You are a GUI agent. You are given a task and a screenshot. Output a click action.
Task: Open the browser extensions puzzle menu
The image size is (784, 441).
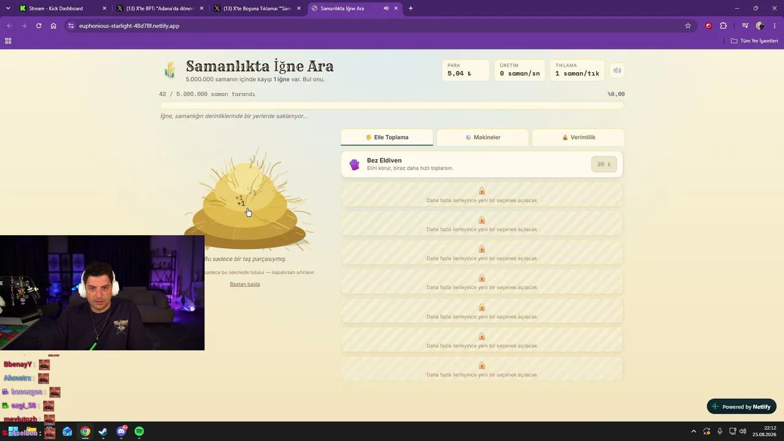click(x=723, y=26)
